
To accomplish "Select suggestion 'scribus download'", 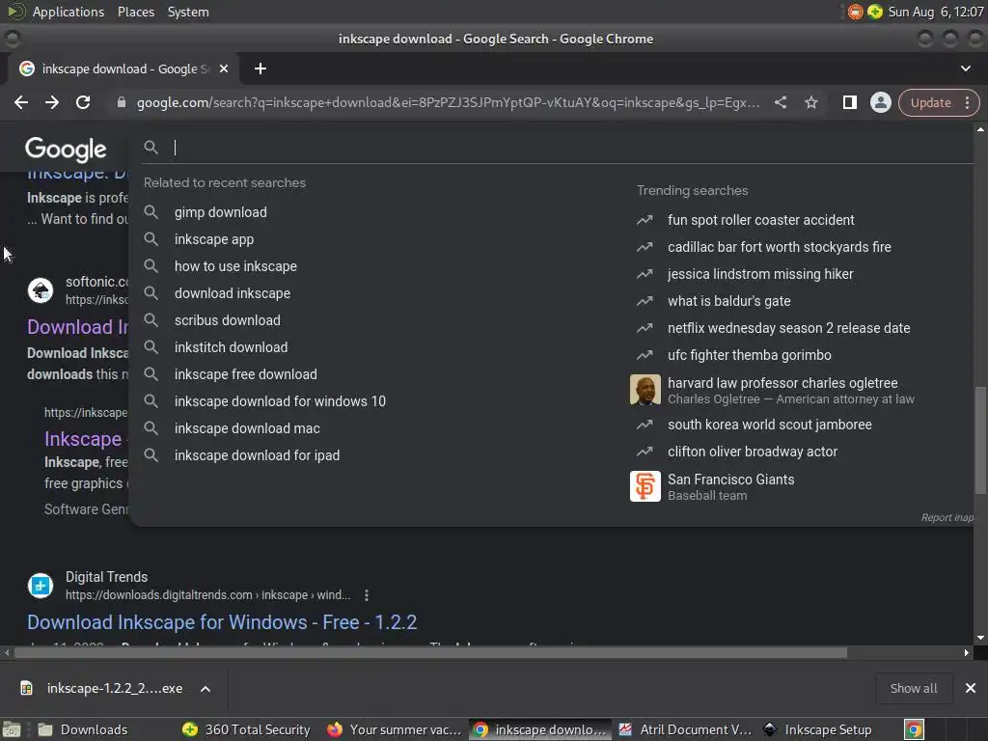I will [228, 320].
